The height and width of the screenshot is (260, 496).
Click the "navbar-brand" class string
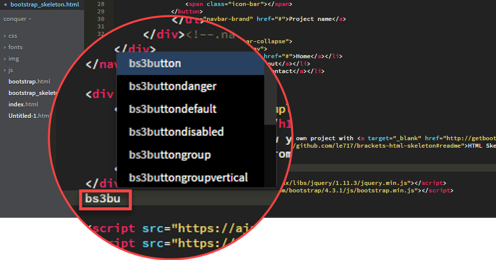(x=228, y=19)
